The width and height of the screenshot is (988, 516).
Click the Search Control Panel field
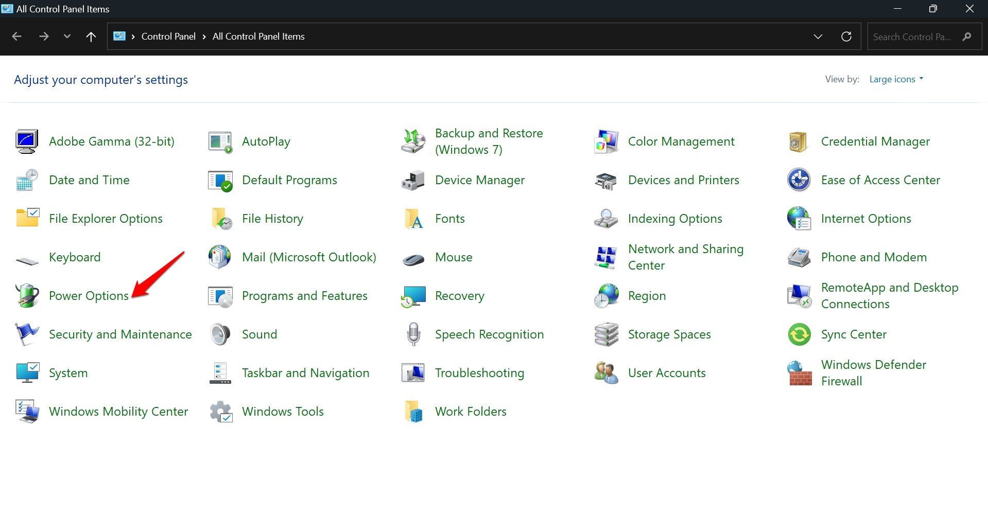(924, 37)
